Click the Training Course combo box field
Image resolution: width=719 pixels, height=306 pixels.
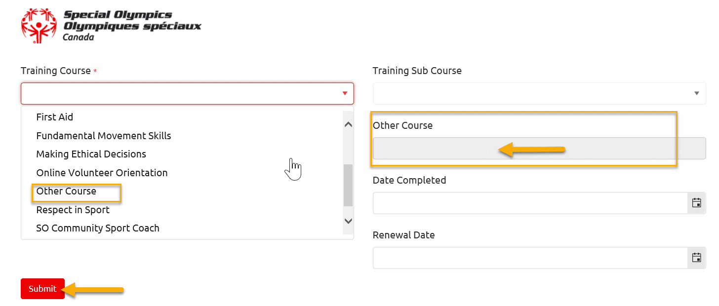pyautogui.click(x=188, y=93)
